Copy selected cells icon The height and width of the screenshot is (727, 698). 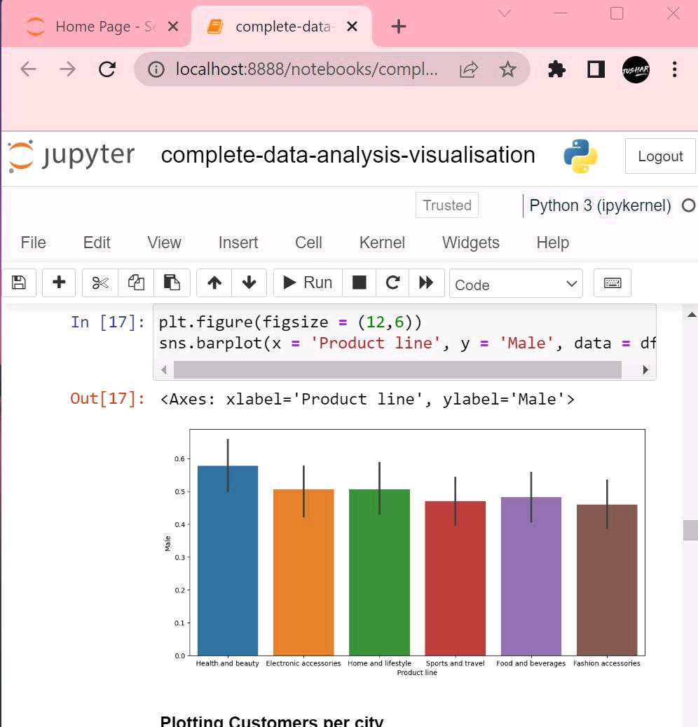click(136, 283)
